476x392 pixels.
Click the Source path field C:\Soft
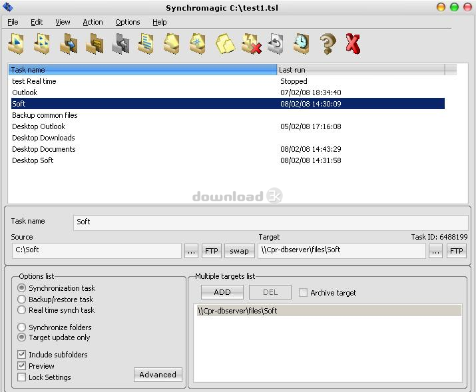tap(97, 251)
